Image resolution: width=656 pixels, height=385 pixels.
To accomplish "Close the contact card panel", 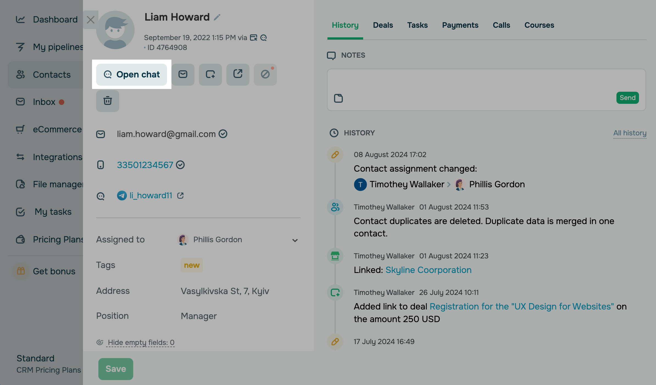I will [91, 20].
